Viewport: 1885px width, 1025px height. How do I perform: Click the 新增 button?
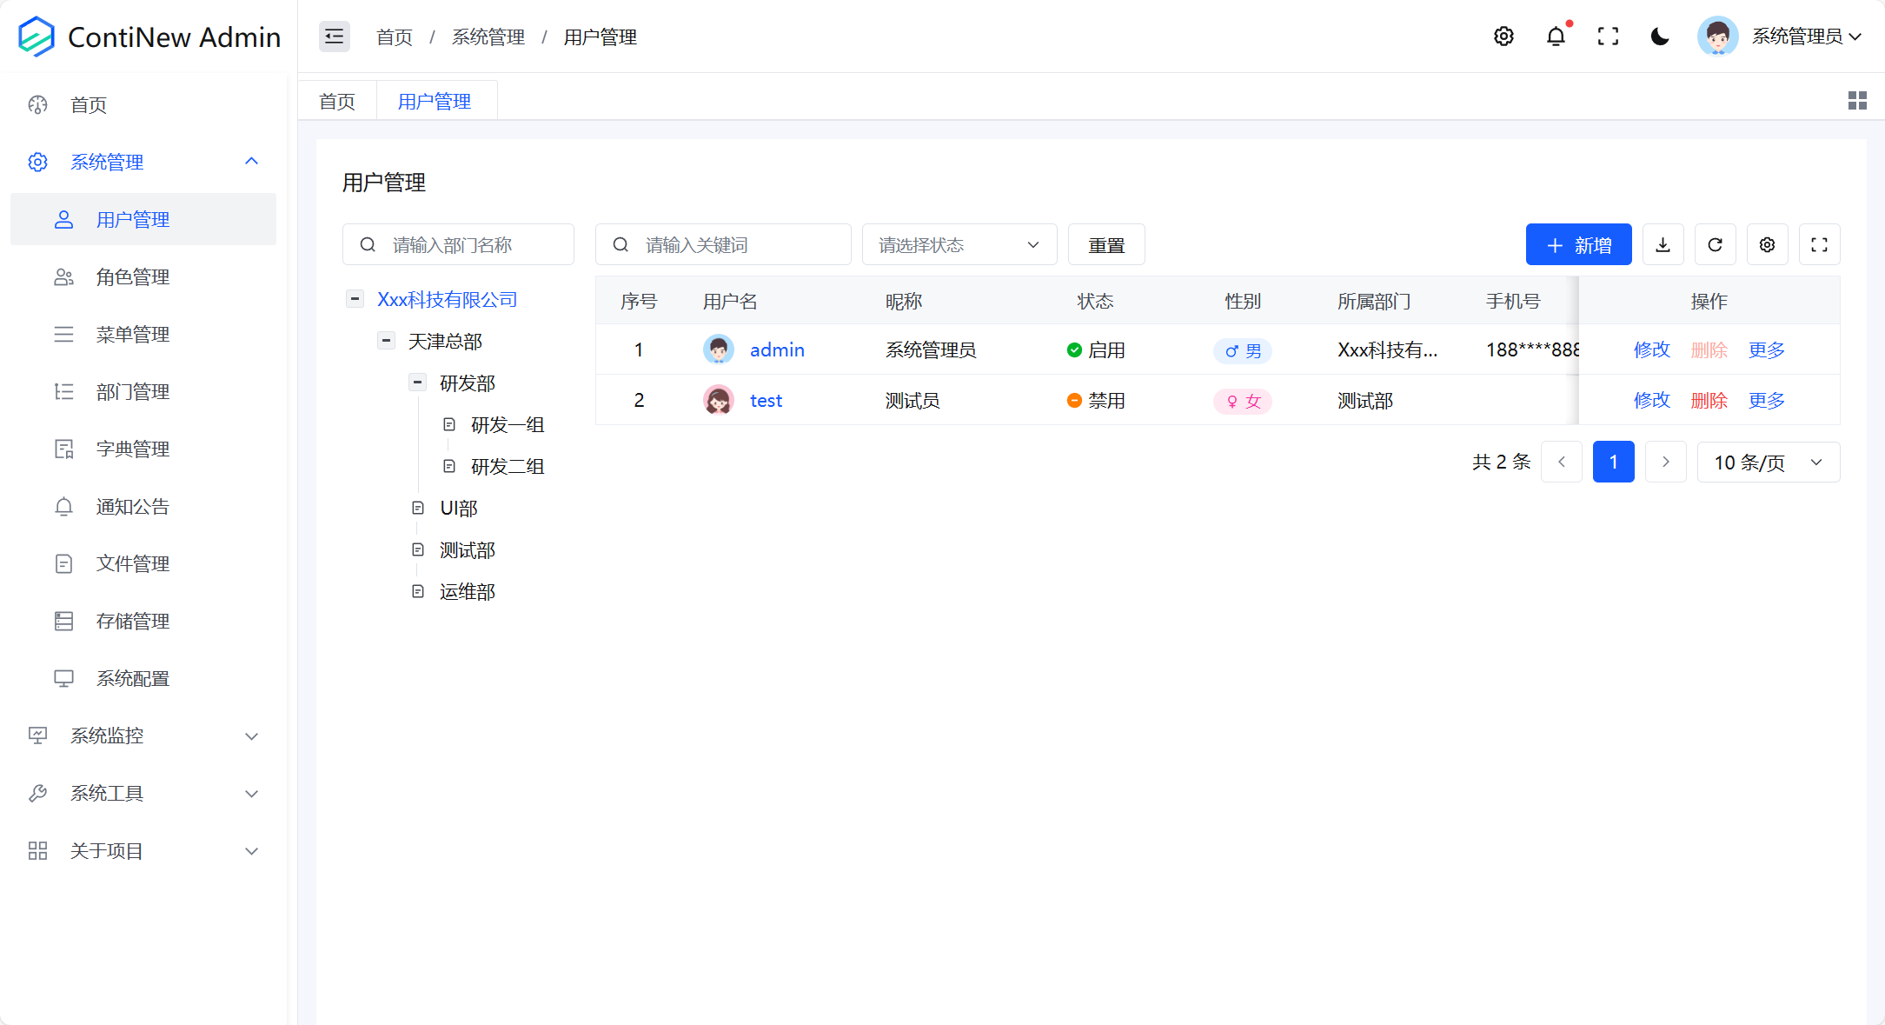pos(1578,244)
